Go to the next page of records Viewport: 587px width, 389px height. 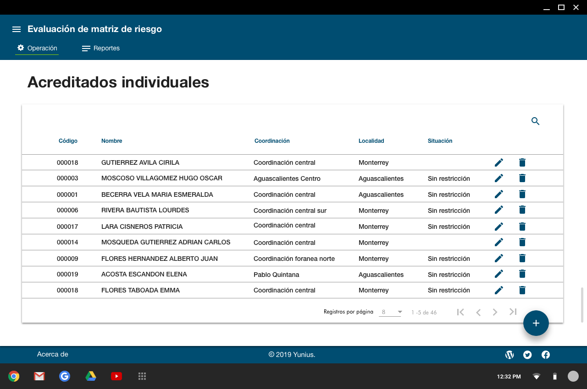point(495,312)
